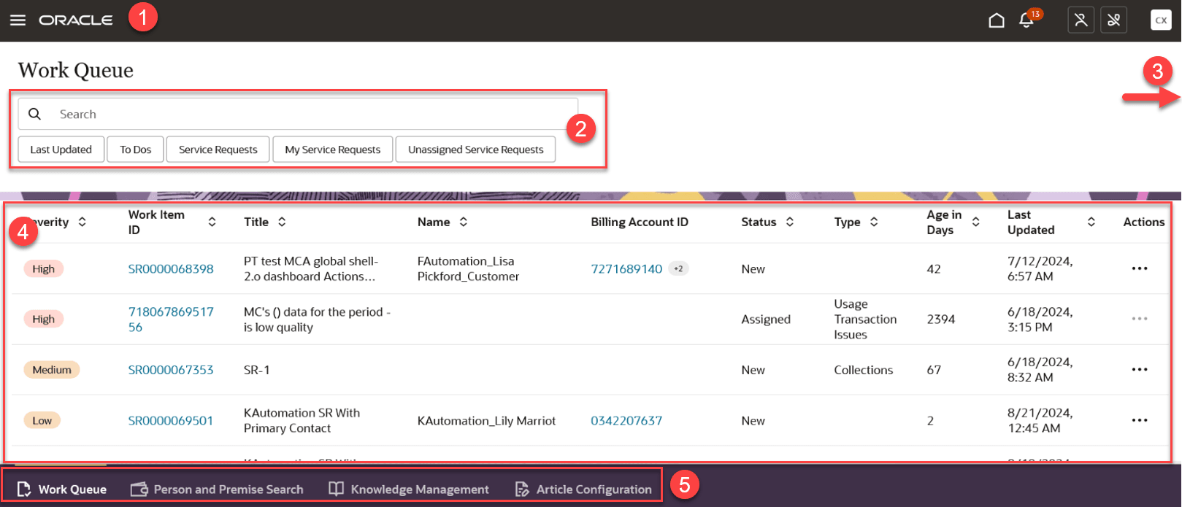Viewport: 1182px width, 507px height.
Task: Go to the Home icon
Action: 996,20
